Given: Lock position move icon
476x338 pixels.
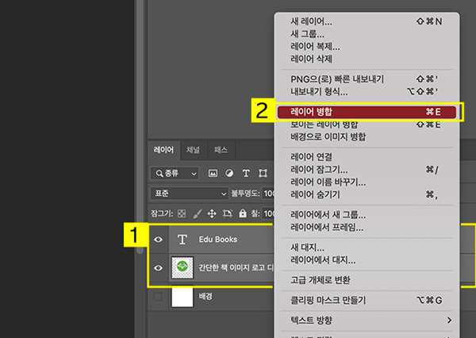Looking at the screenshot, I should click(212, 213).
